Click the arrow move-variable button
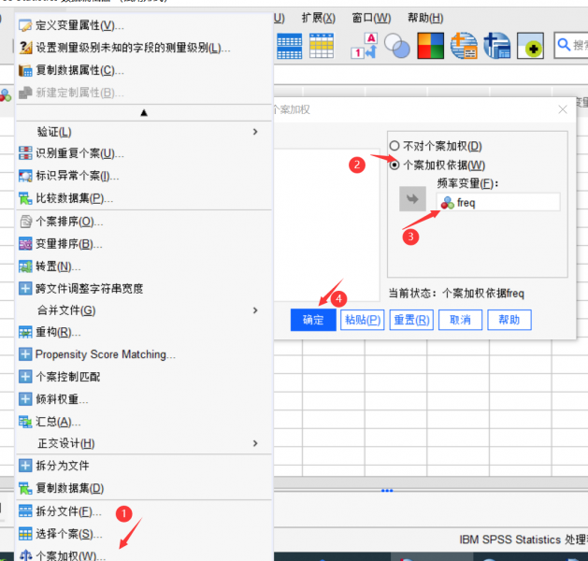This screenshot has height=561, width=588. click(x=412, y=199)
